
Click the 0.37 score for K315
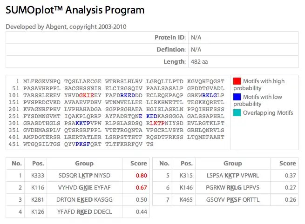290,176
